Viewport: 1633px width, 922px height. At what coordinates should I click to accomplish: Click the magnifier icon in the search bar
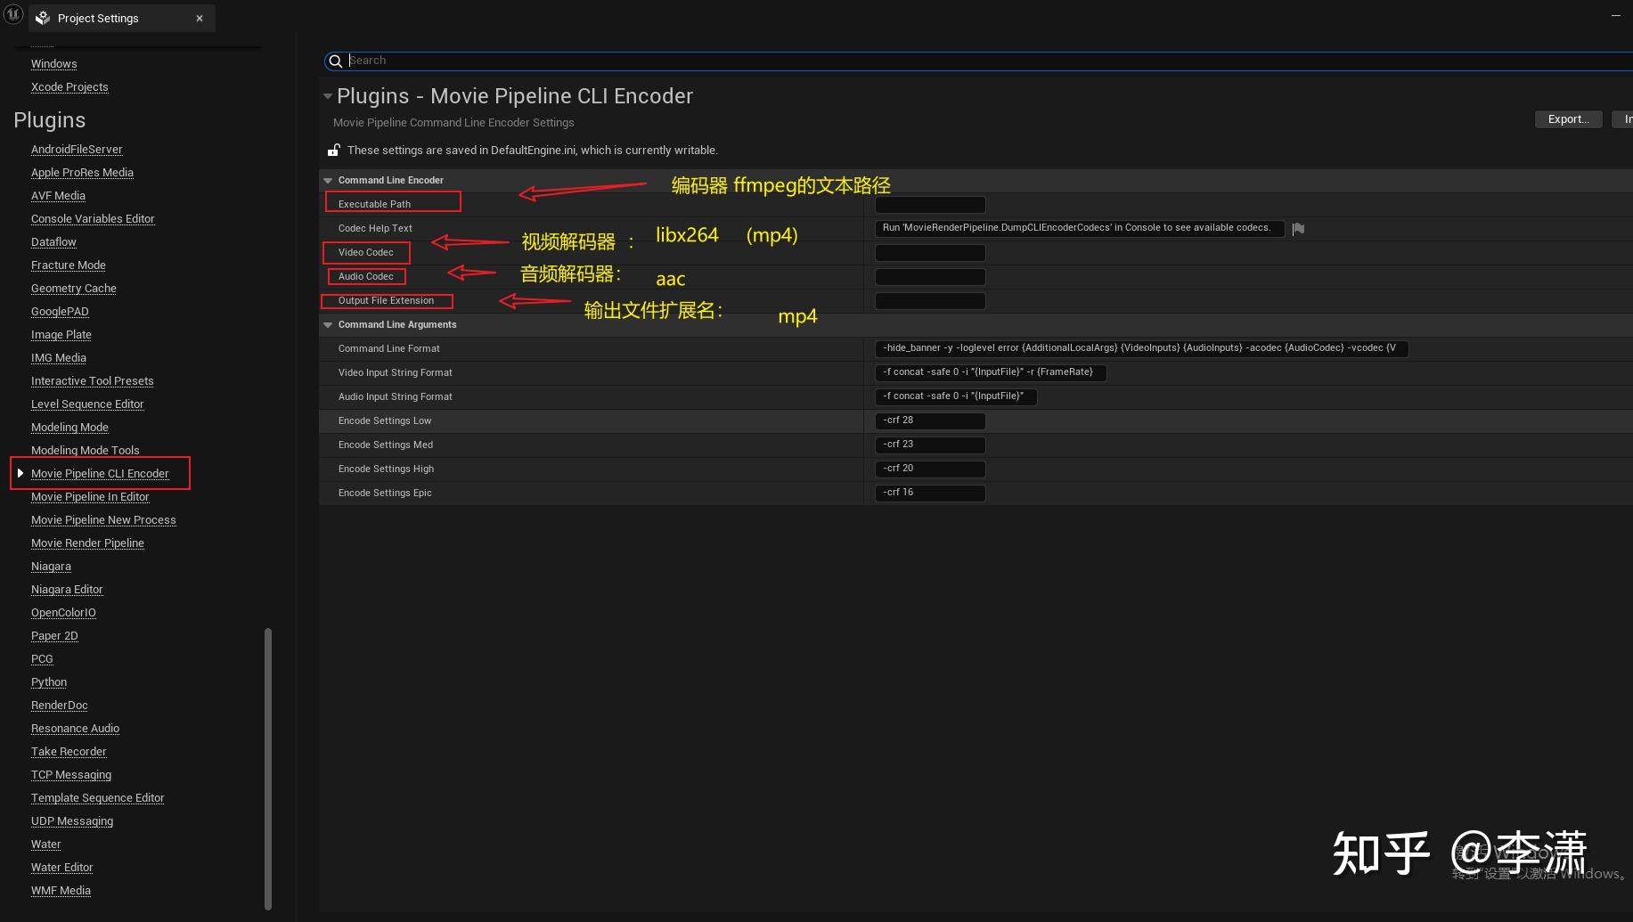click(x=335, y=61)
